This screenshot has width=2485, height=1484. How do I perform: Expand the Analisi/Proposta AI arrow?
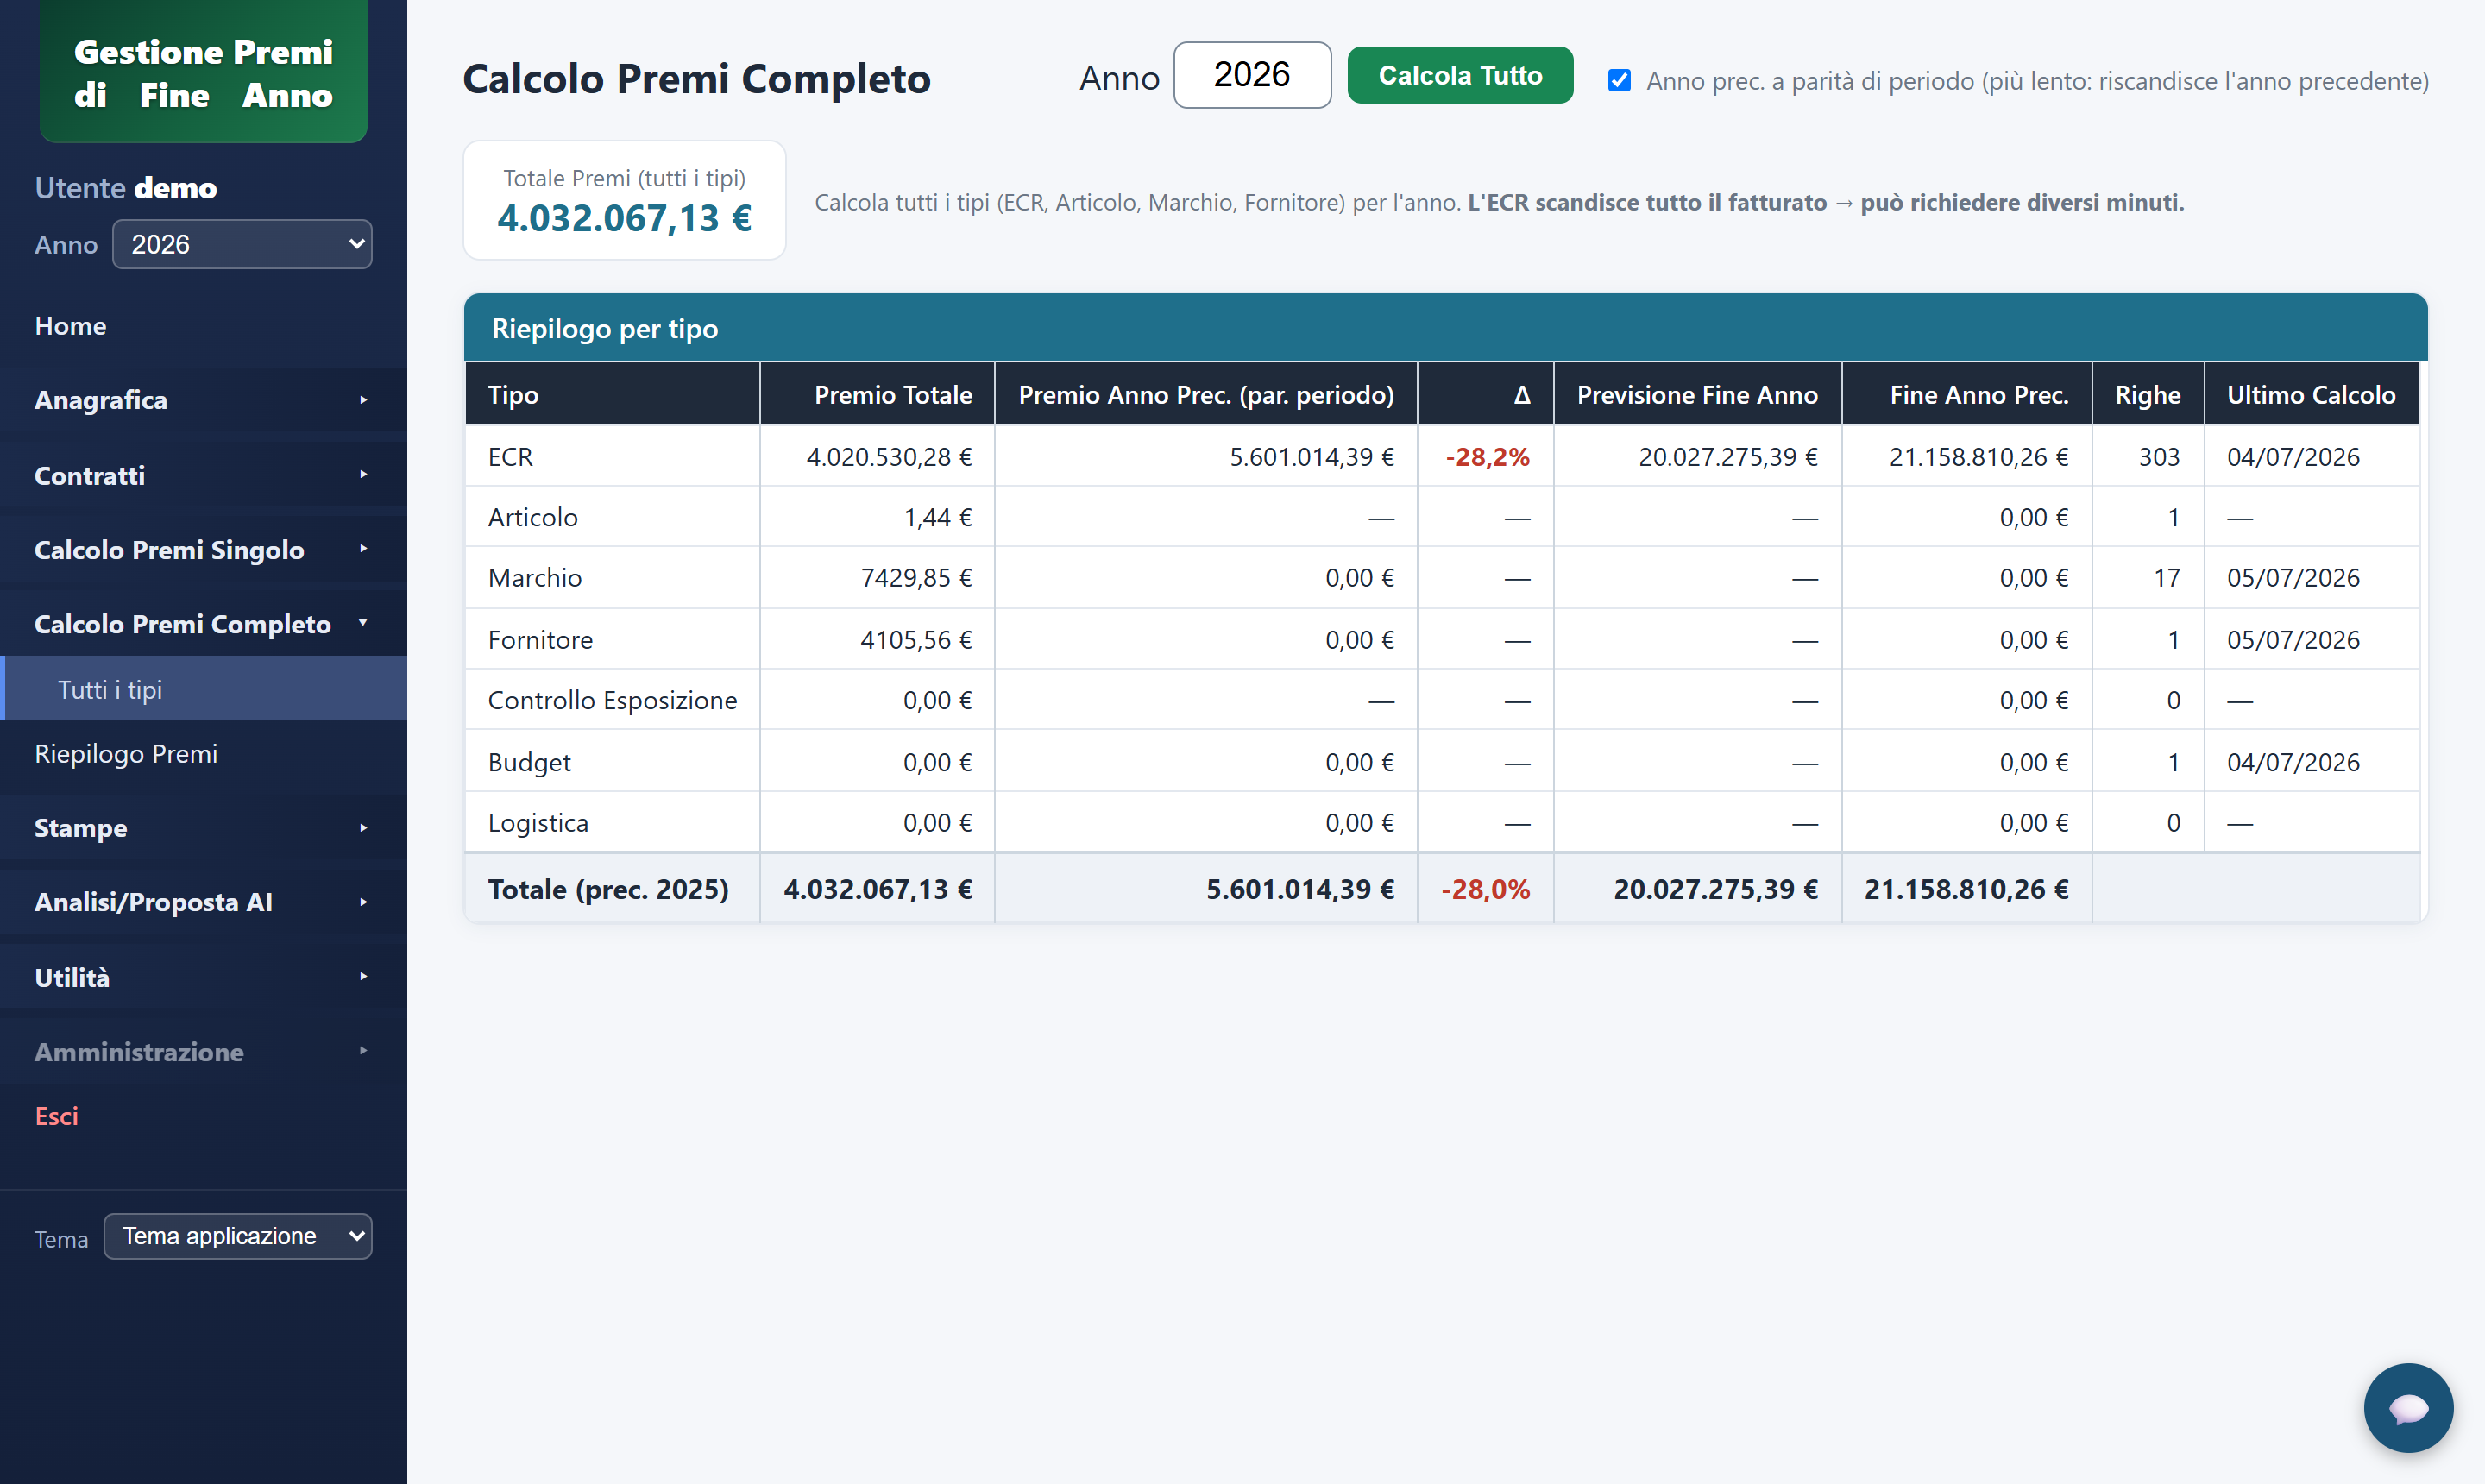[x=363, y=902]
